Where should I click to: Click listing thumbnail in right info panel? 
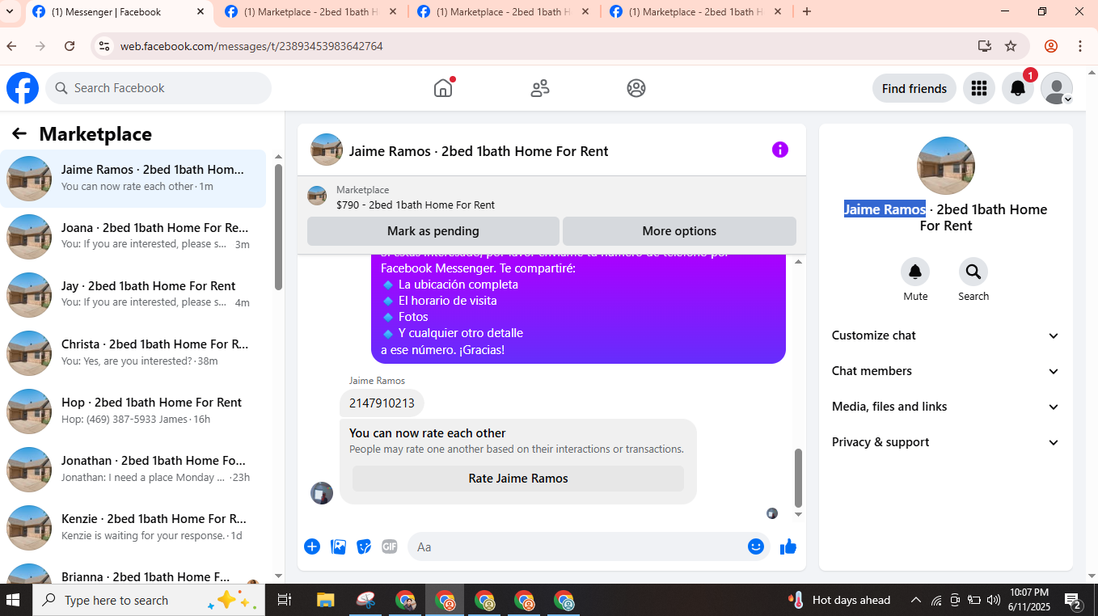(x=946, y=166)
